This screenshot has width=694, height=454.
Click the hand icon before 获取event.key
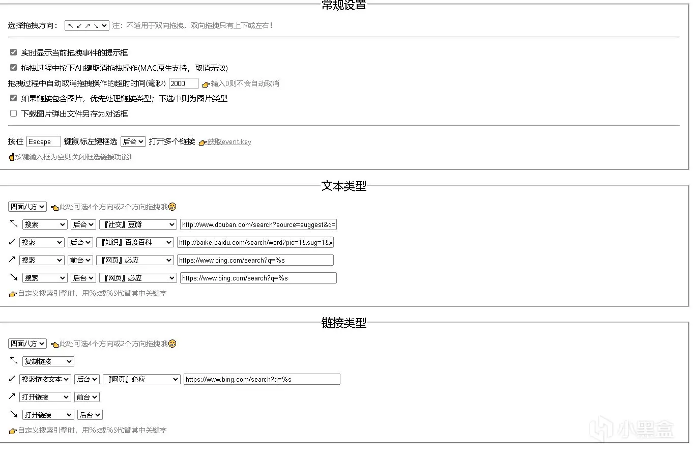[203, 142]
